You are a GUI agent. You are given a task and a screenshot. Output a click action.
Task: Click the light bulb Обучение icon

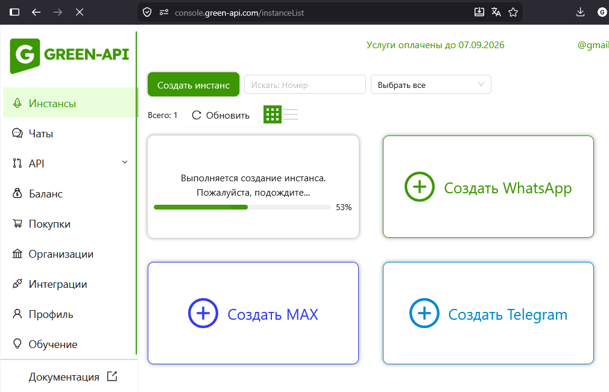[17, 344]
